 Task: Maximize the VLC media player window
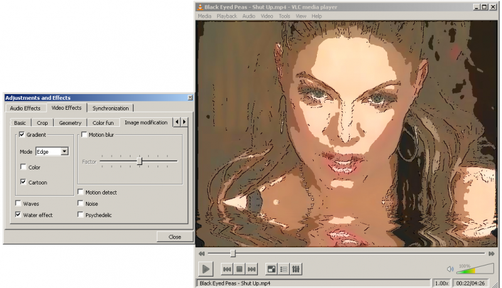click(484, 7)
